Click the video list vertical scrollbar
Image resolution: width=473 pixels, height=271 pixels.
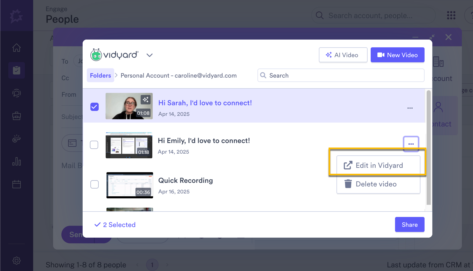pos(428,147)
